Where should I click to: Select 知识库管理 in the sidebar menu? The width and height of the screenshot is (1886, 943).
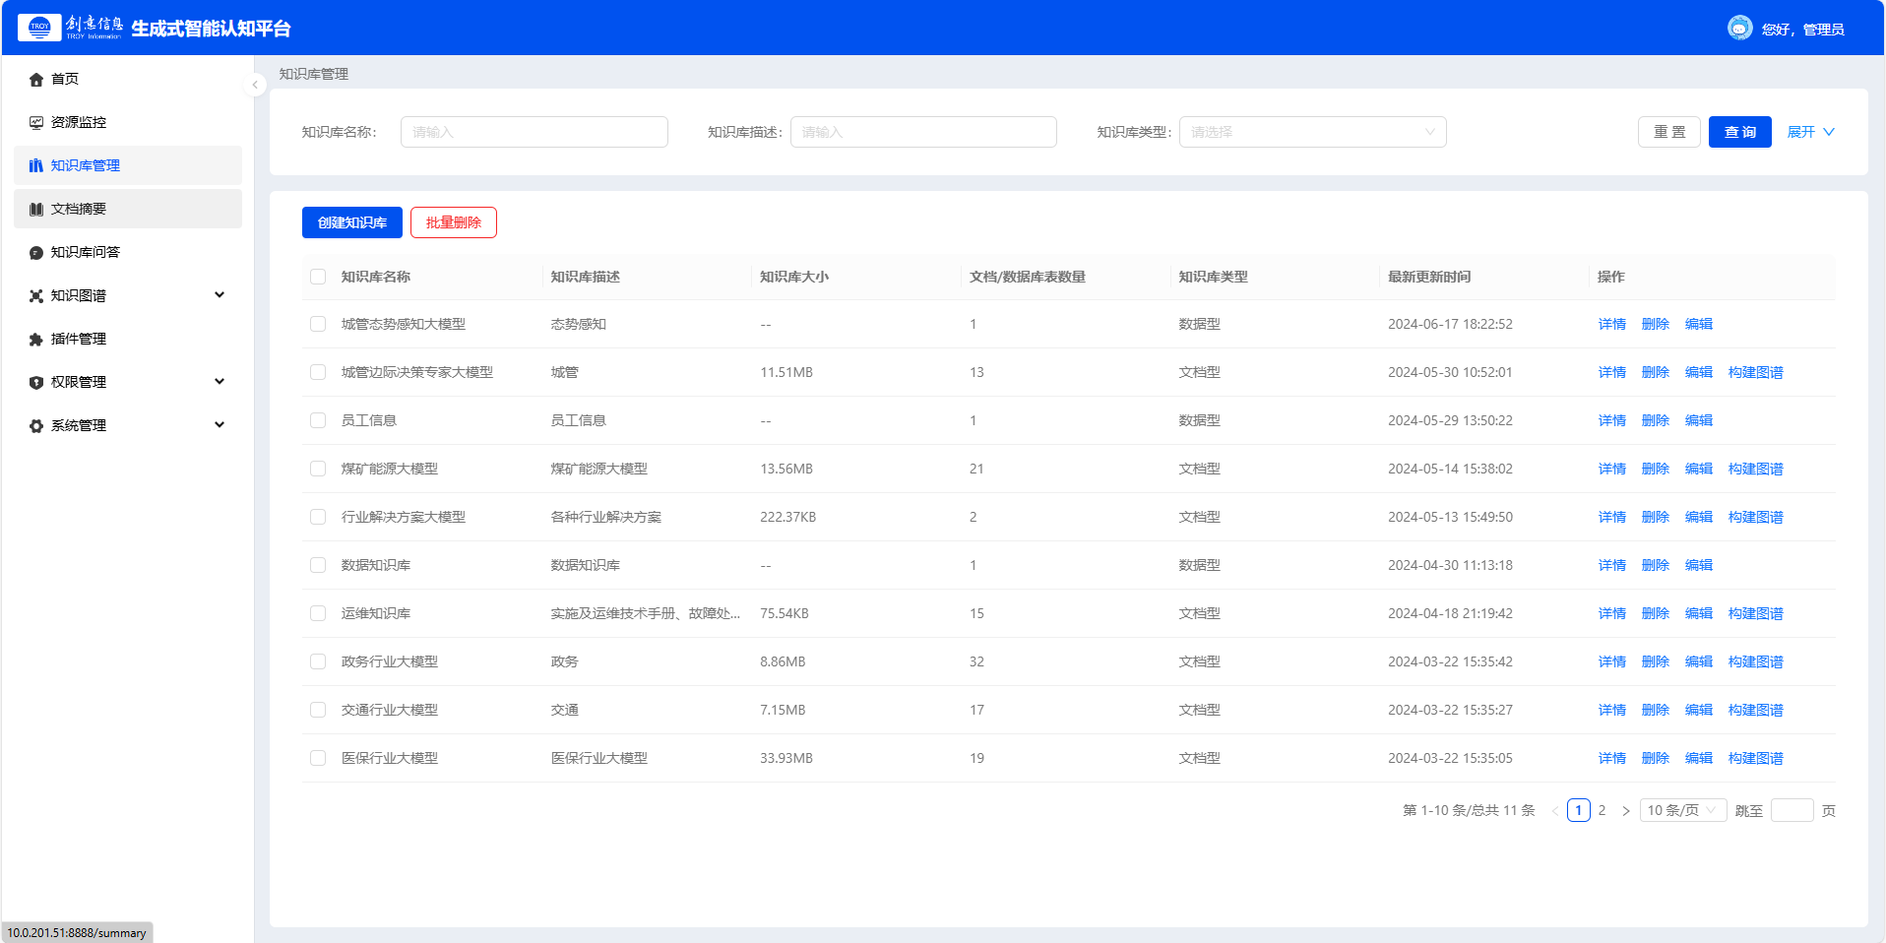click(x=128, y=165)
